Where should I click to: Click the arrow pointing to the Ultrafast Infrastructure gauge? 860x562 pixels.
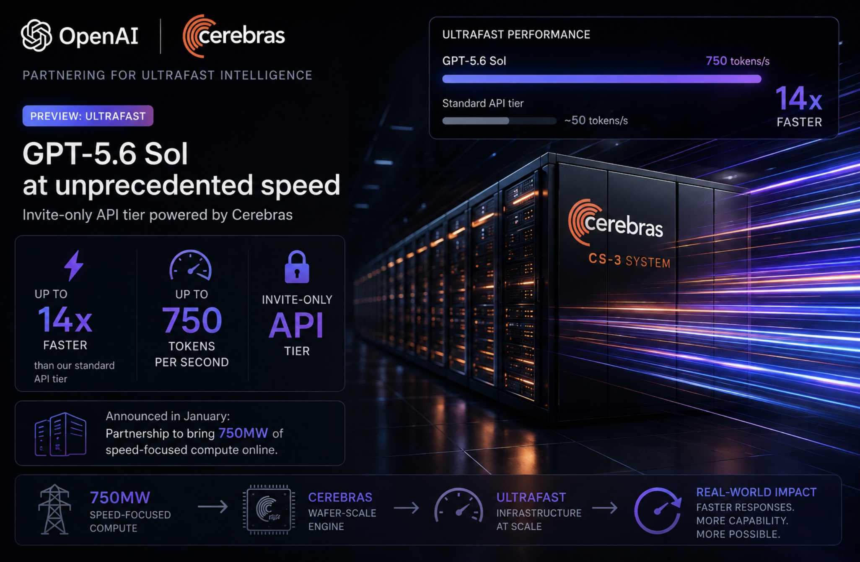coord(406,508)
